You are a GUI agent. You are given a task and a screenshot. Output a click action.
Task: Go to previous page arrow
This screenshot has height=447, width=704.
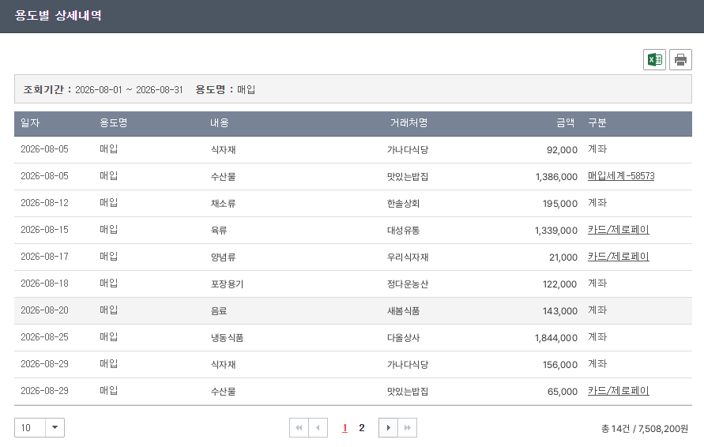(x=318, y=428)
